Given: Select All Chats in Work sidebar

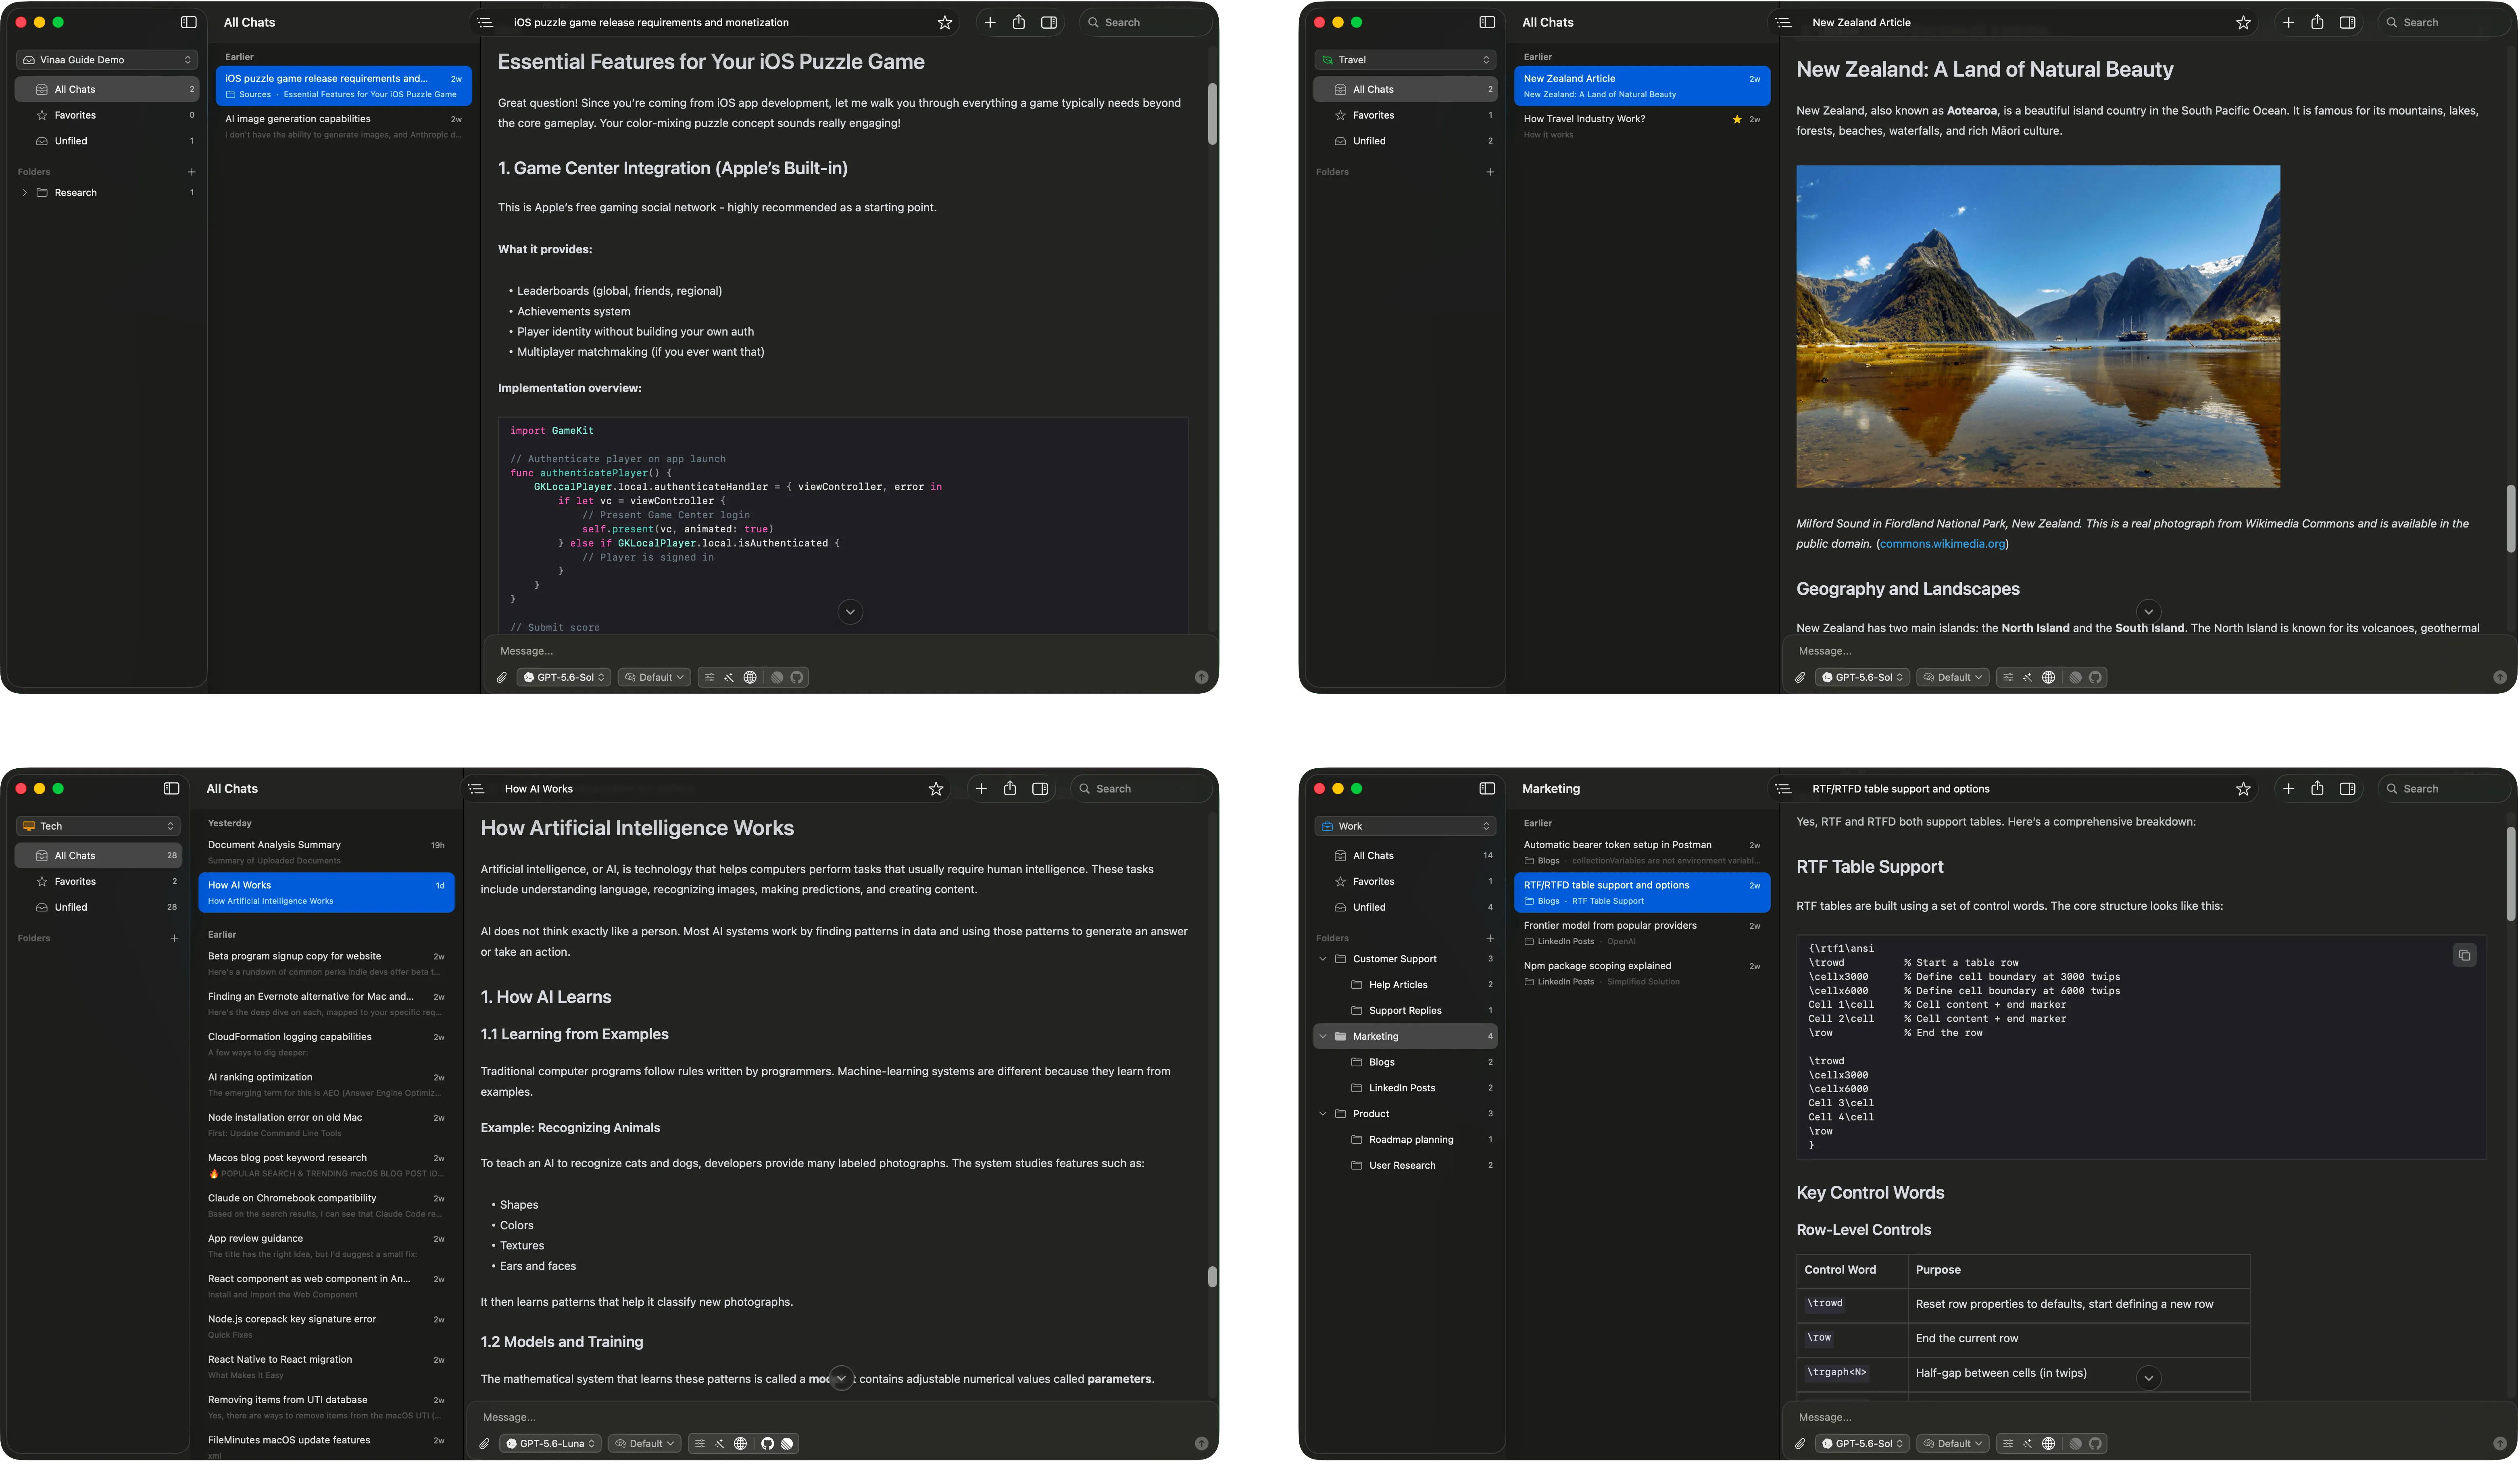Looking at the screenshot, I should [1405, 855].
